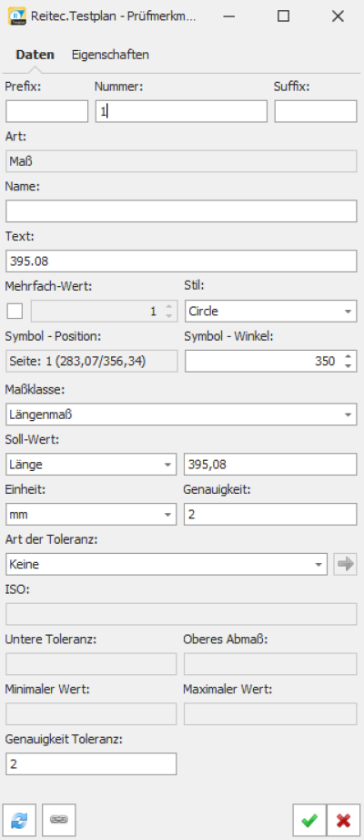Click into the Name input field
The width and height of the screenshot is (364, 840).
[181, 211]
